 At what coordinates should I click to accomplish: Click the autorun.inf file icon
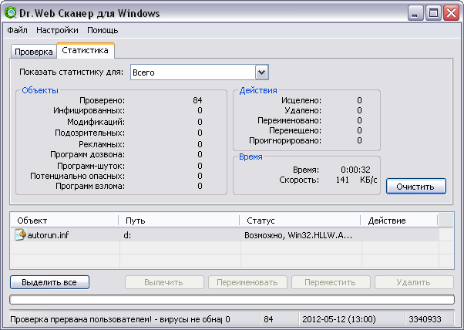[20, 234]
